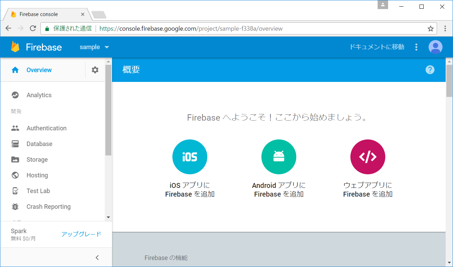Select Authentication in the sidebar
This screenshot has height=267, width=453.
[x=46, y=128]
